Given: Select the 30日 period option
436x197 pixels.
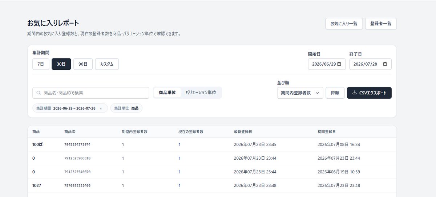Looking at the screenshot, I should tap(61, 64).
